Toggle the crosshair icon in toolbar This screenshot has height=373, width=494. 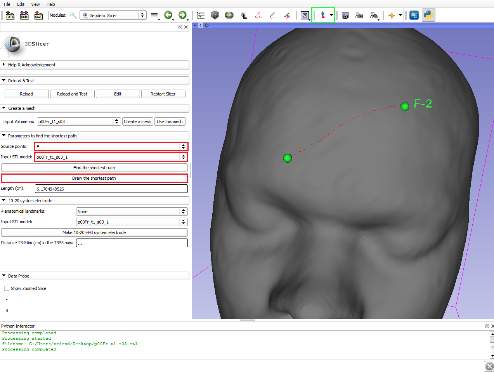tap(392, 15)
